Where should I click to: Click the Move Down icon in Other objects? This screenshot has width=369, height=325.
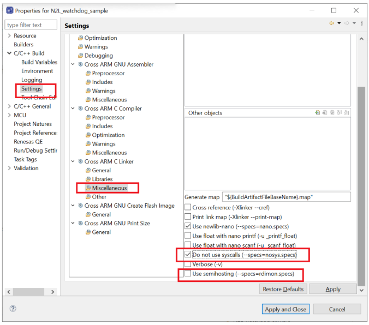[x=347, y=113]
